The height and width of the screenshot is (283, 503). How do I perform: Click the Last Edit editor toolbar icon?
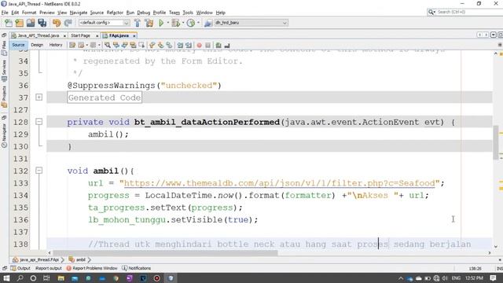[x=72, y=46]
